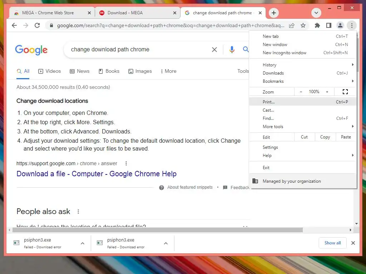This screenshot has height=274, width=366.
Task: Open the profile avatar menu
Action: point(340,25)
